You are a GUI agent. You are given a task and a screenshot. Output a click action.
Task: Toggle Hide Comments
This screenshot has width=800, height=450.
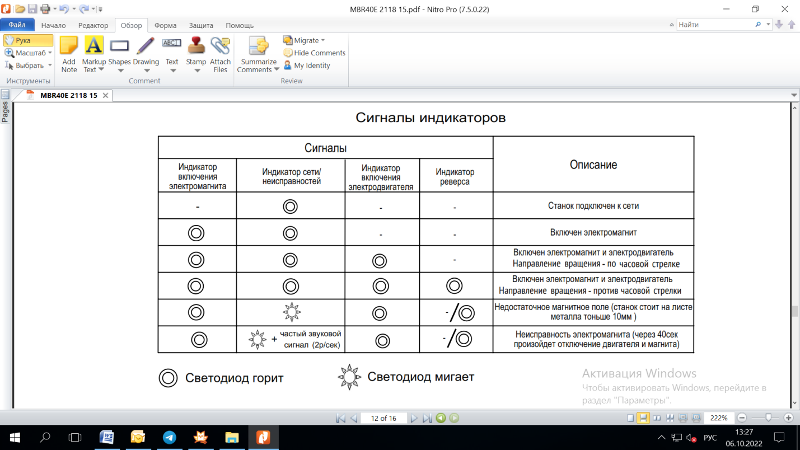click(314, 53)
